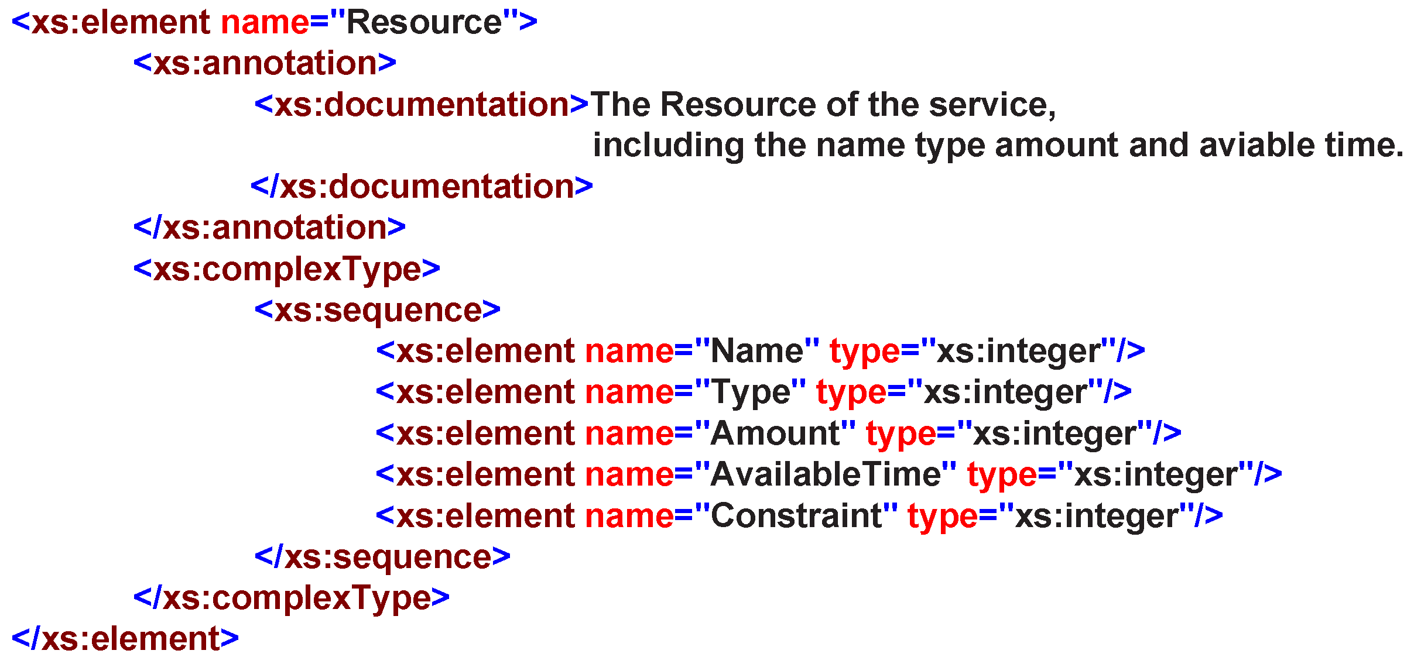This screenshot has width=1414, height=664.
Task: Click the opening xs:sequence tag
Action: (x=378, y=310)
